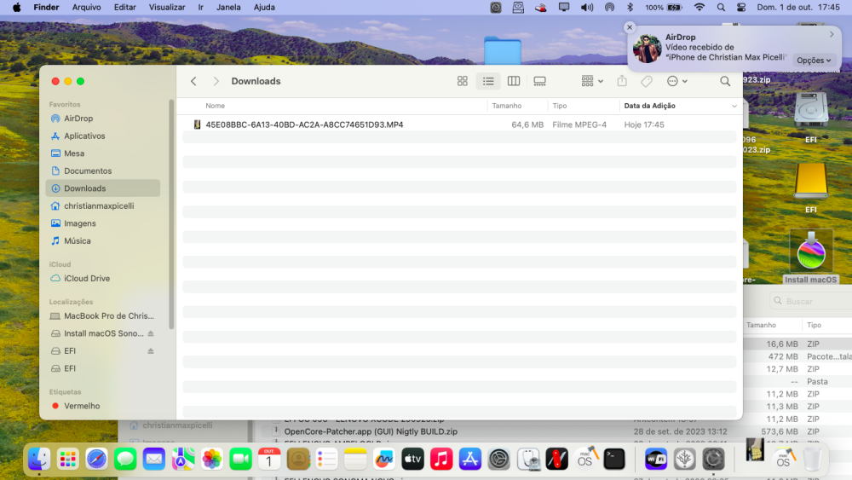Open Spotlight search in menu bar

click(x=721, y=7)
